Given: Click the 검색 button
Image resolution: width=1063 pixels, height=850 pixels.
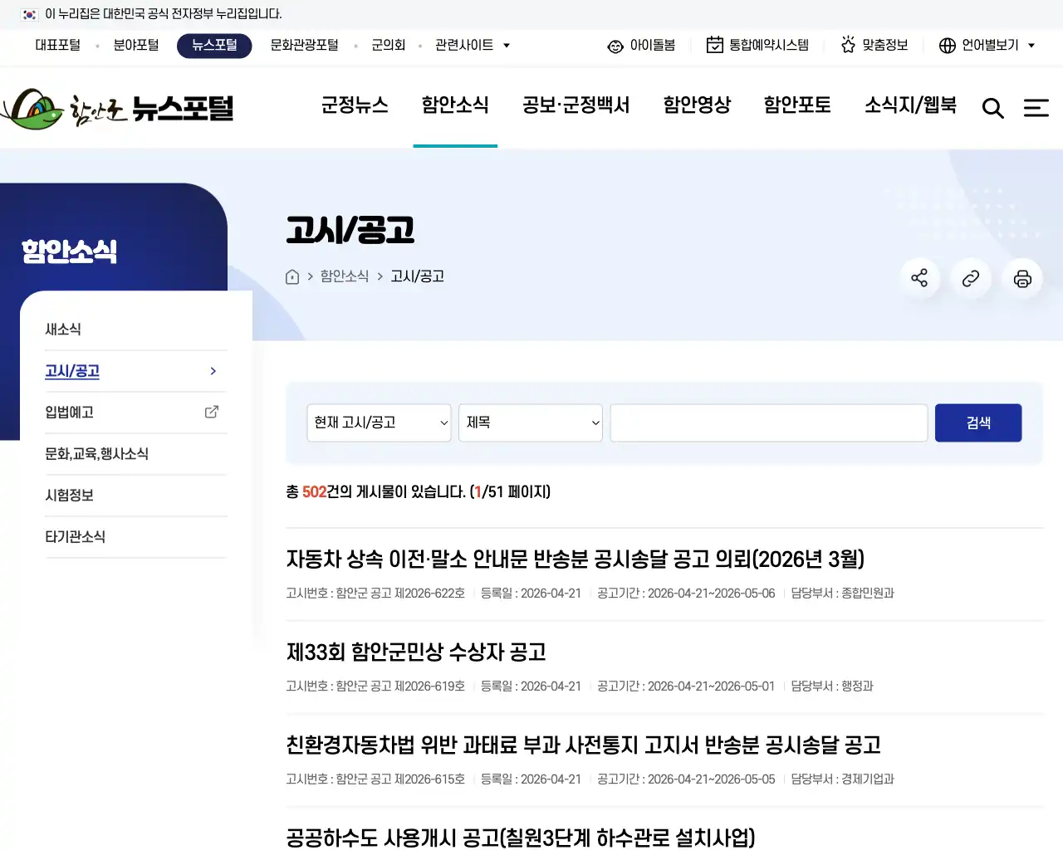Looking at the screenshot, I should point(978,423).
